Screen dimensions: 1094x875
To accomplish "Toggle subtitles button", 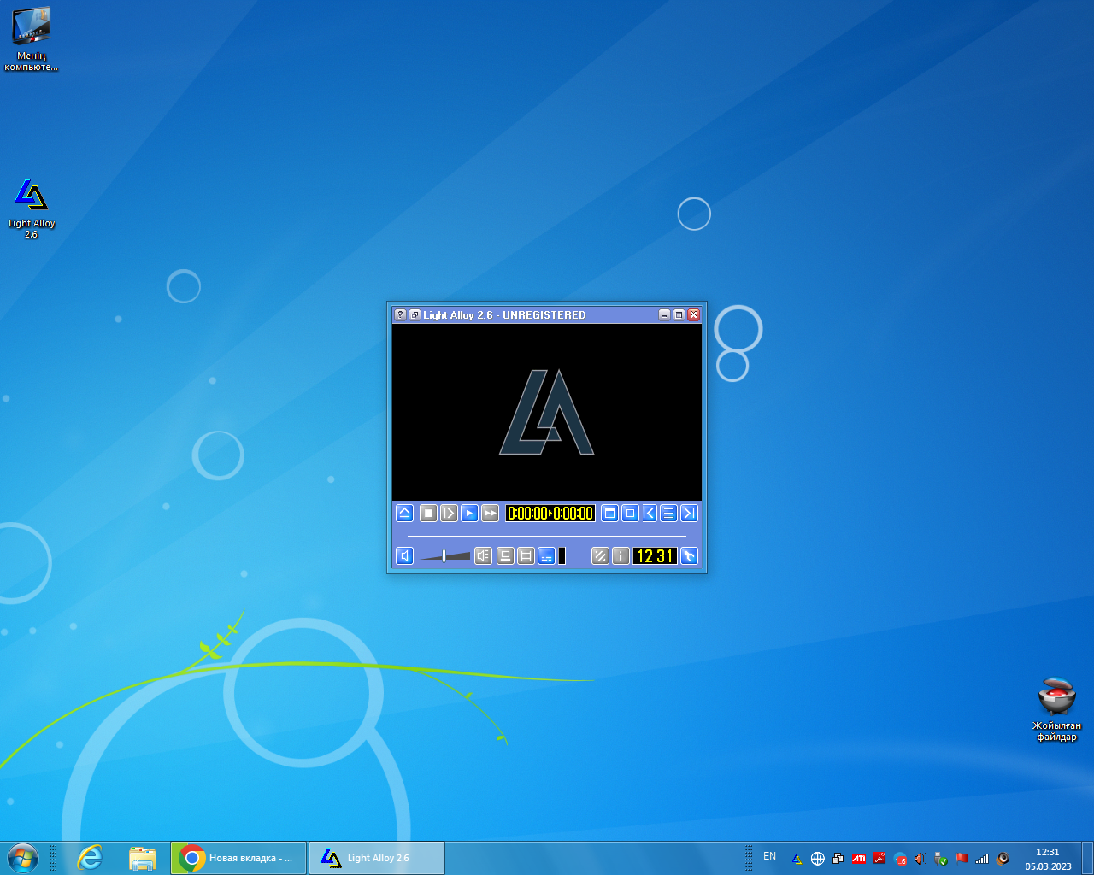I will [547, 555].
